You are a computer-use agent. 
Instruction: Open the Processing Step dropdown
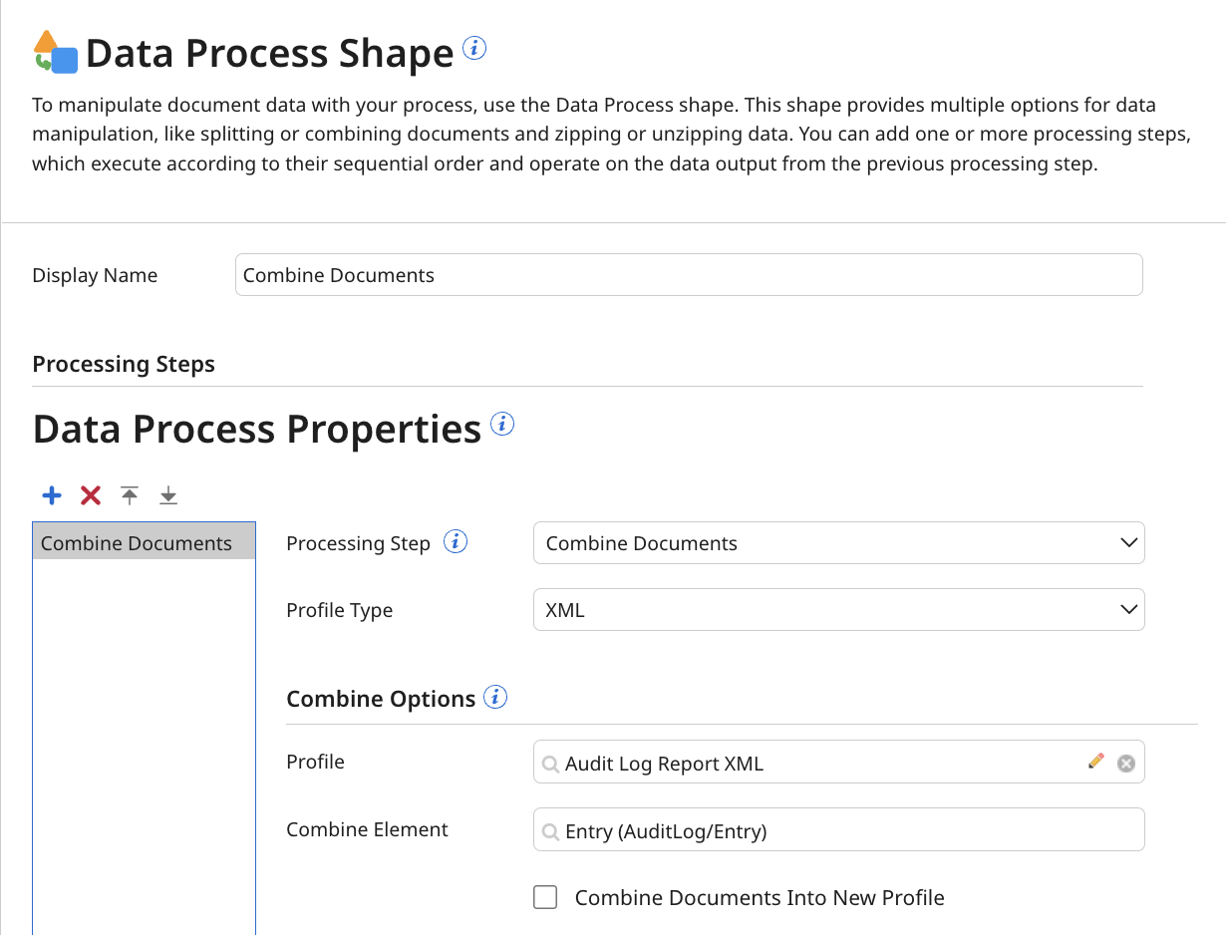point(837,543)
